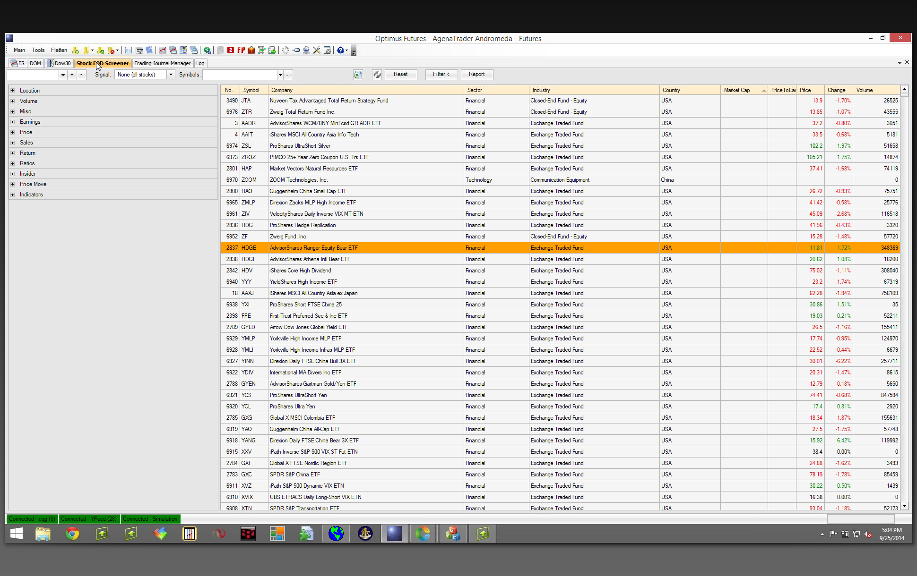Expand the Volume filter group
Image resolution: width=917 pixels, height=576 pixels.
[13, 101]
